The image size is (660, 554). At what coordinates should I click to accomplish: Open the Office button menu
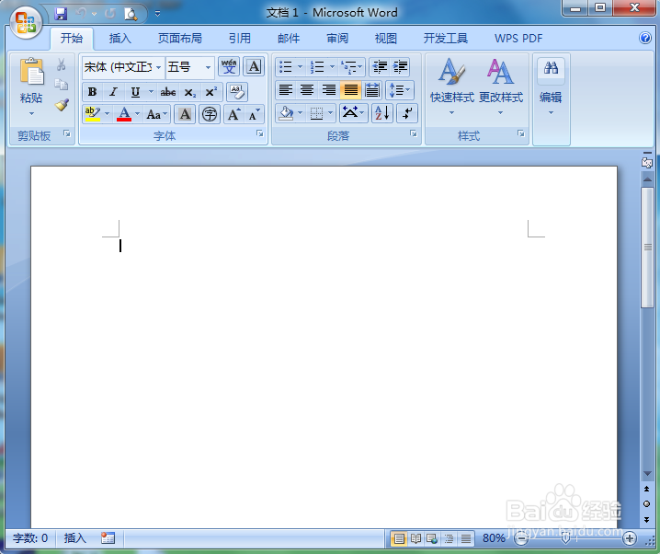pyautogui.click(x=26, y=22)
